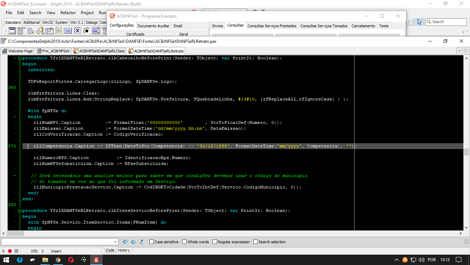Select the ListBox component icon
Viewport: 470px width, 265px height.
click(x=96, y=31)
